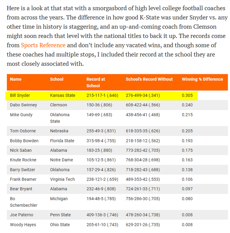Open the Sports Reference link
Screen dimensions: 230x233
(43, 45)
